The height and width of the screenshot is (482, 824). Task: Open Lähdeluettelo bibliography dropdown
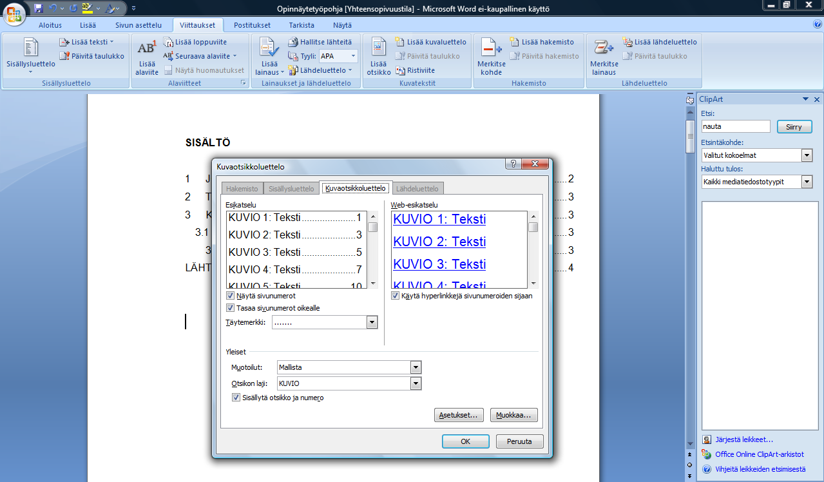320,70
